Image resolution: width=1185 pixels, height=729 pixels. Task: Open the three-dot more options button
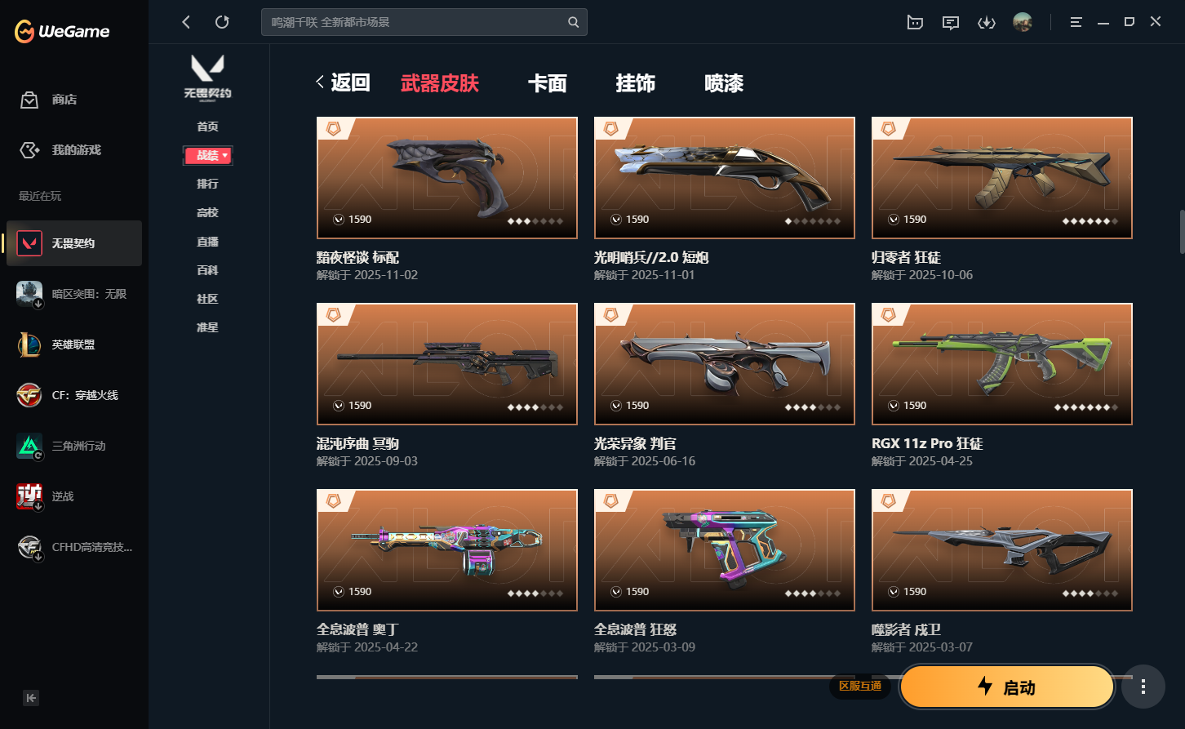pyautogui.click(x=1143, y=687)
